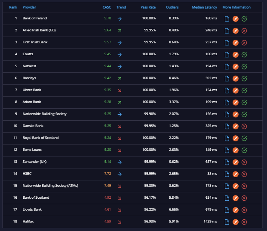This screenshot has width=267, height=231.
Task: Click the green upward trend arrow for Barclays
Action: coord(120,79)
